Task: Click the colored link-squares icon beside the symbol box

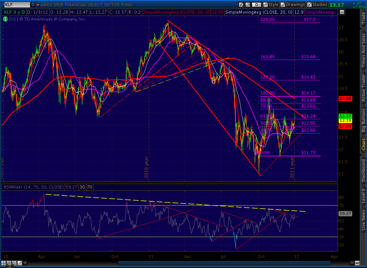Action: (x=37, y=5)
